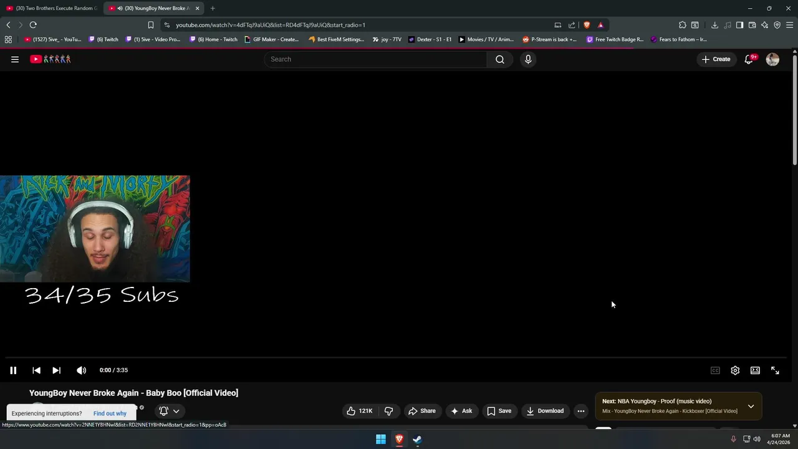The height and width of the screenshot is (449, 798).
Task: Mute the video volume
Action: [81, 370]
